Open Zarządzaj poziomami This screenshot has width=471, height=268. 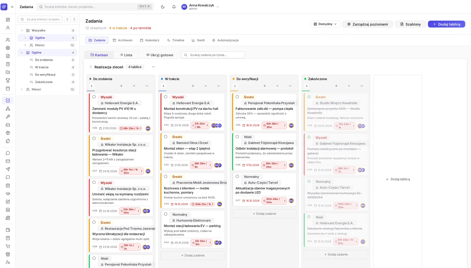(367, 24)
